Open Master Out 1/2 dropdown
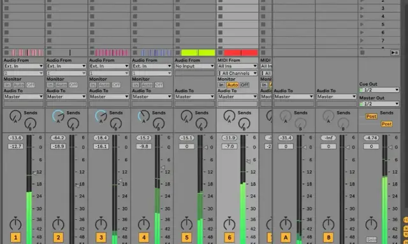The width and height of the screenshot is (408, 244). (379, 104)
